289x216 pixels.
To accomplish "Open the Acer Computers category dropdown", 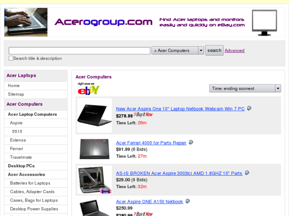I will tap(177, 50).
